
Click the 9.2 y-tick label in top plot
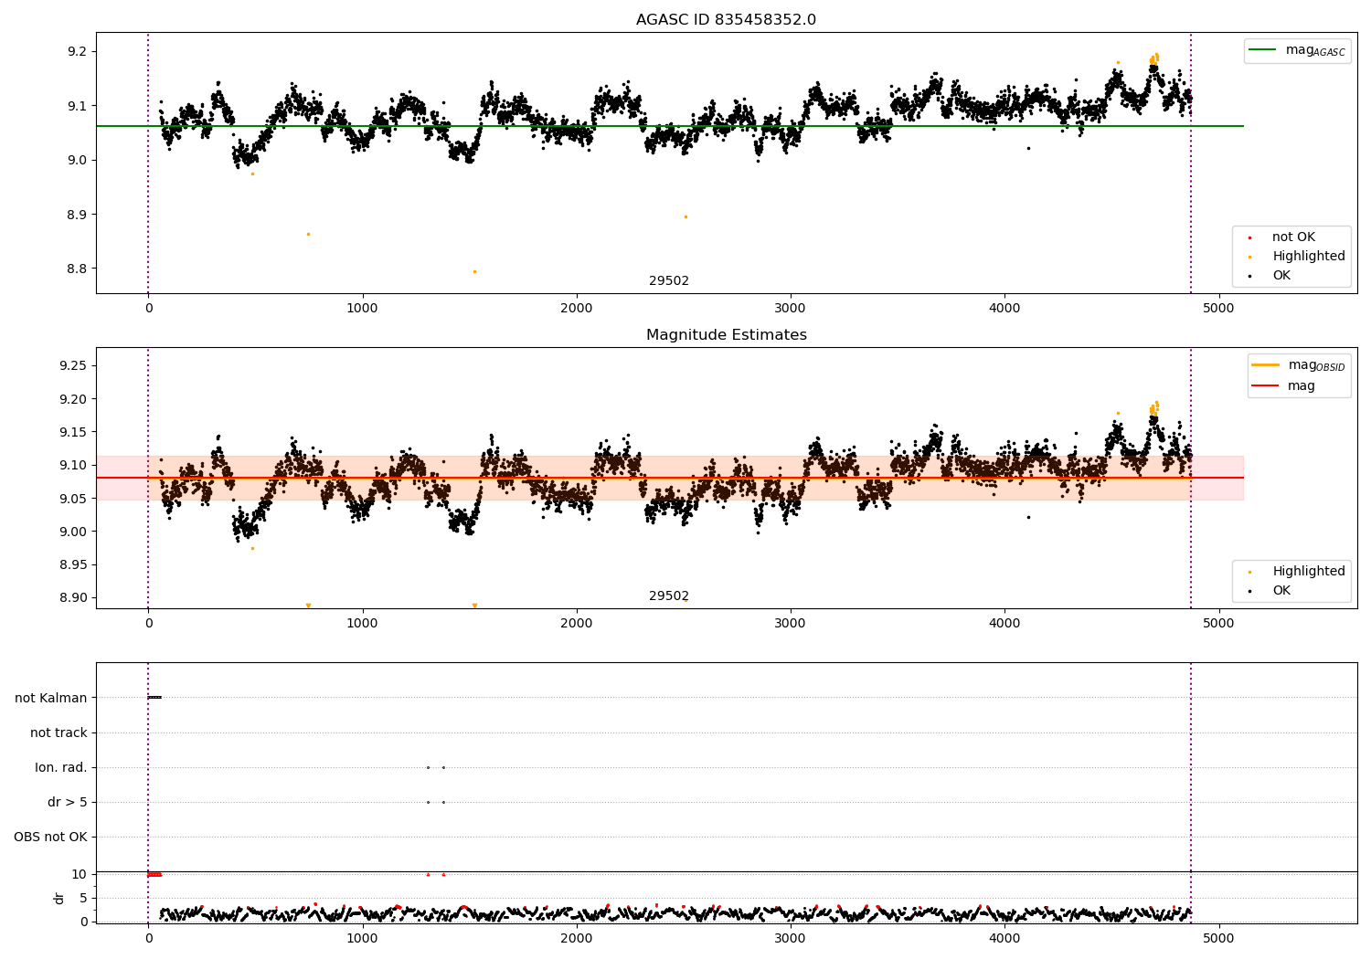(77, 51)
